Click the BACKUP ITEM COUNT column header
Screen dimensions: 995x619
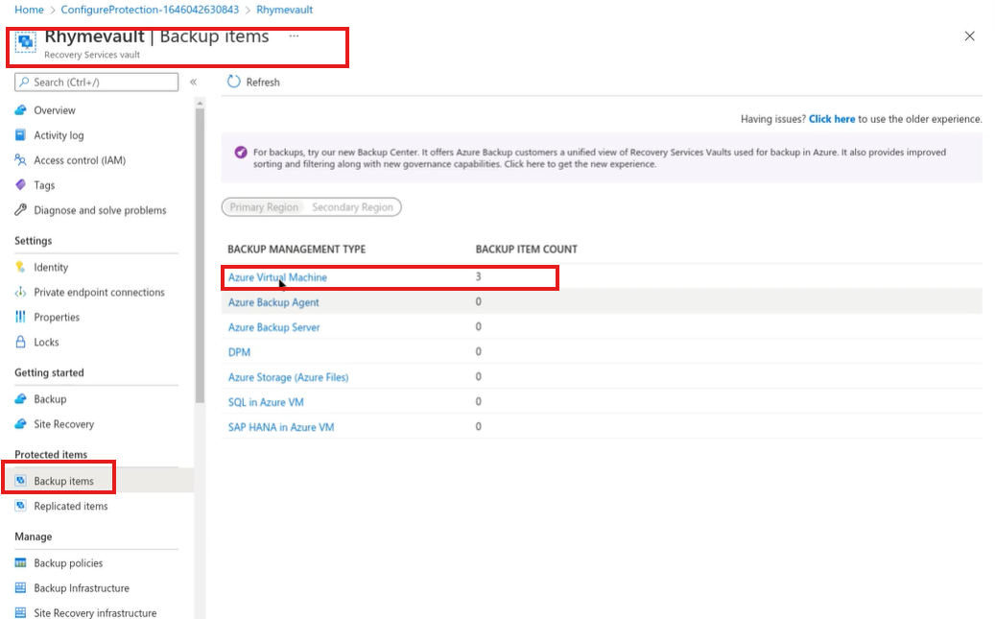click(527, 249)
